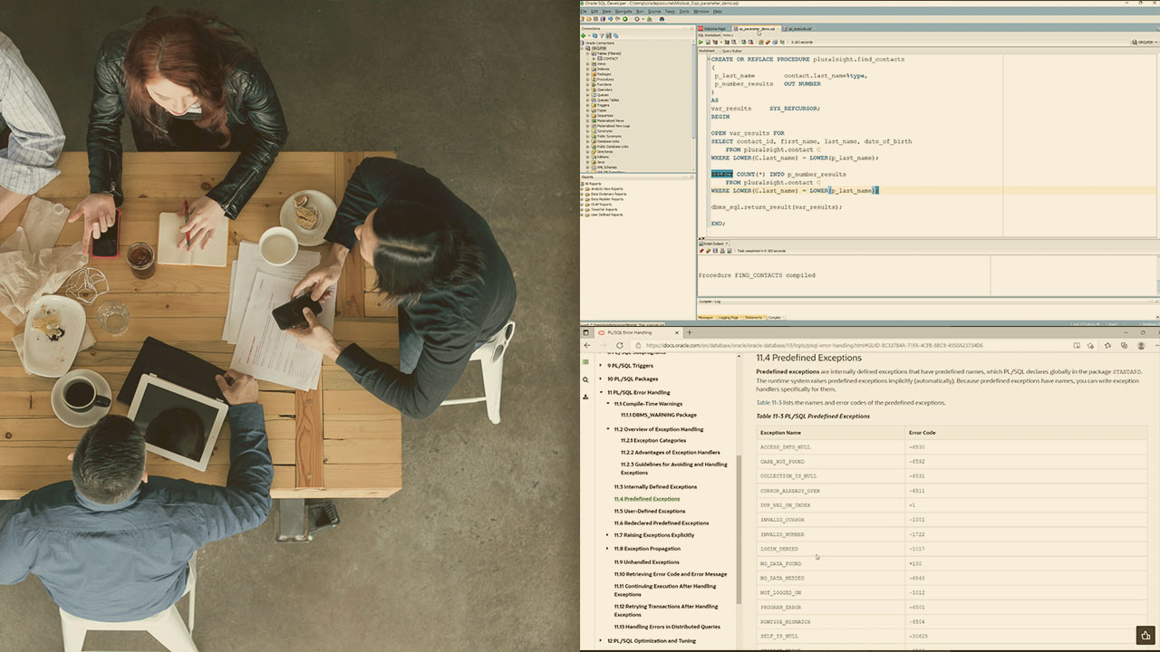1160x652 pixels.
Task: Open 11.3 Internally Defined Exceptions link
Action: (x=655, y=487)
